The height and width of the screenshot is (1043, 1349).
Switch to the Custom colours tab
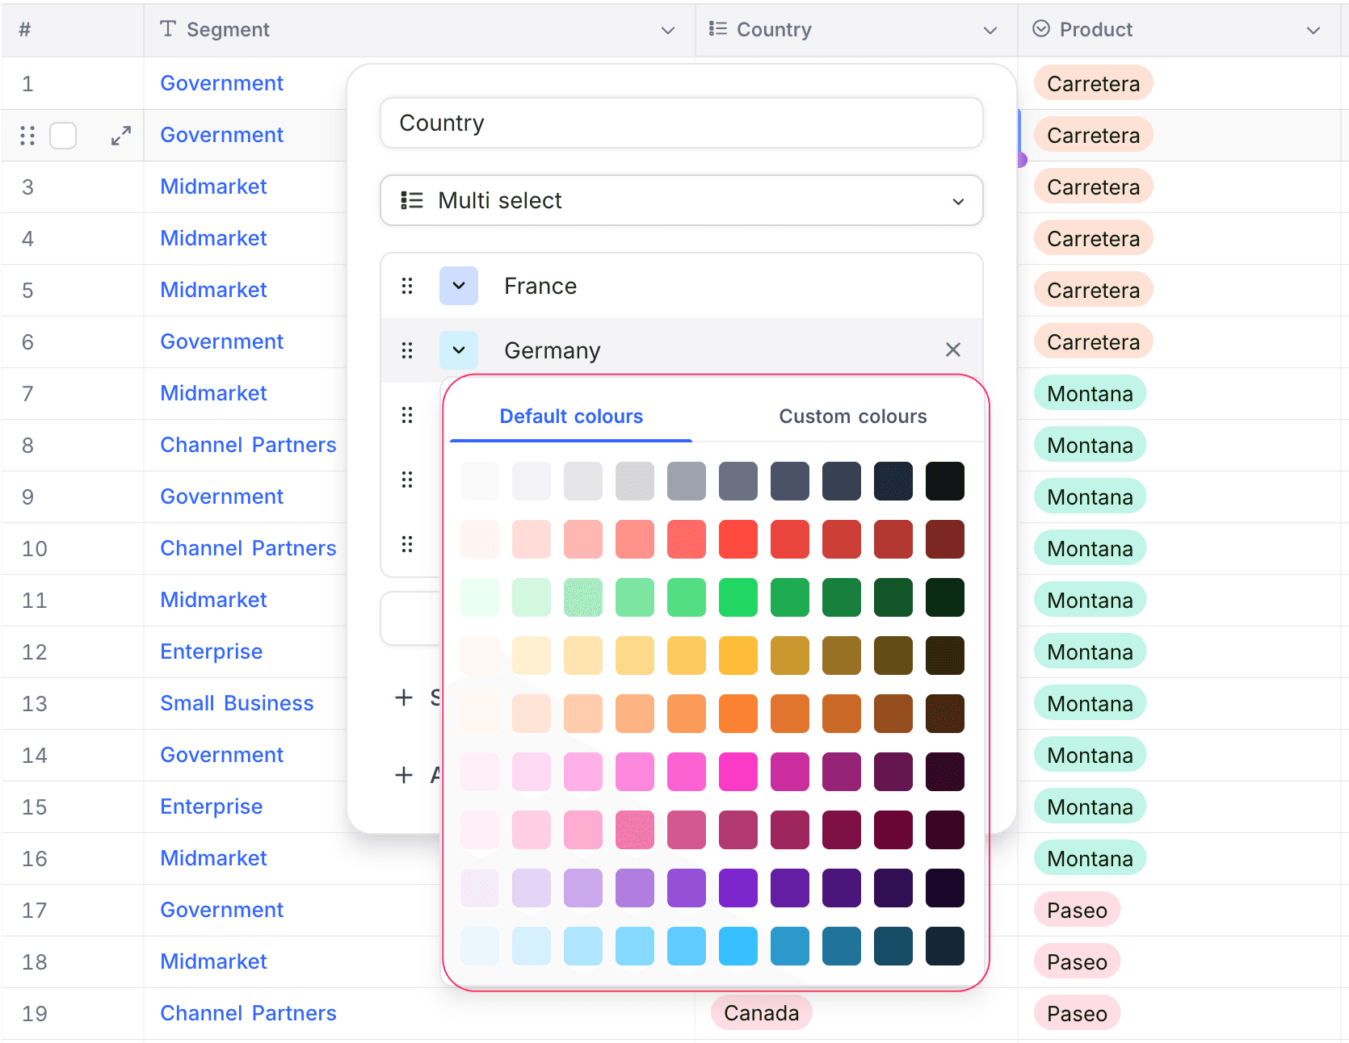(852, 417)
